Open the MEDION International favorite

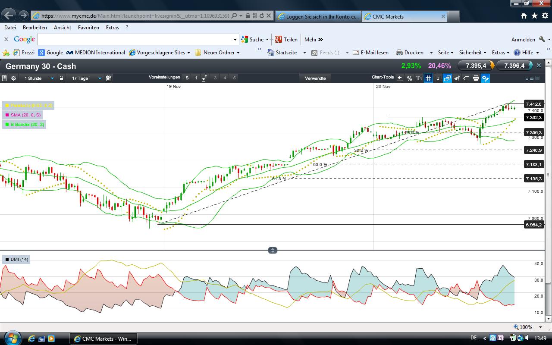96,52
